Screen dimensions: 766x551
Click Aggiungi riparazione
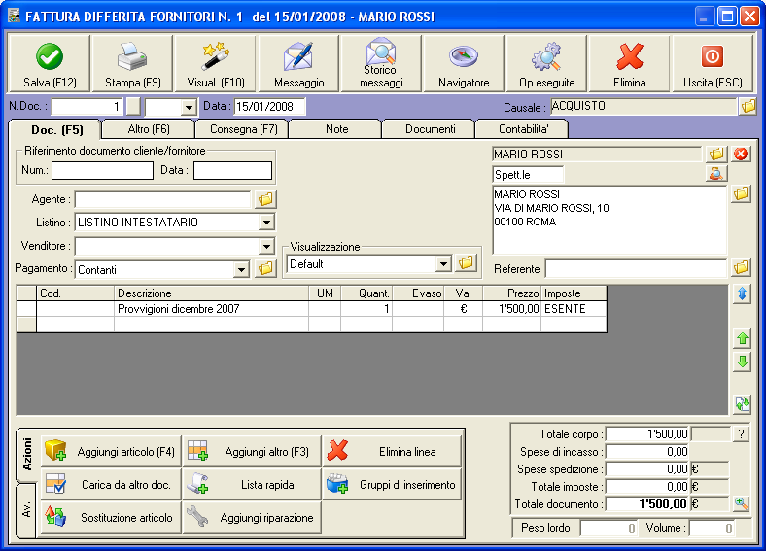click(252, 517)
